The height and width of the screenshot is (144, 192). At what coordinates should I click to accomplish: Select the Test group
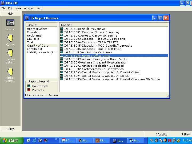(30, 42)
